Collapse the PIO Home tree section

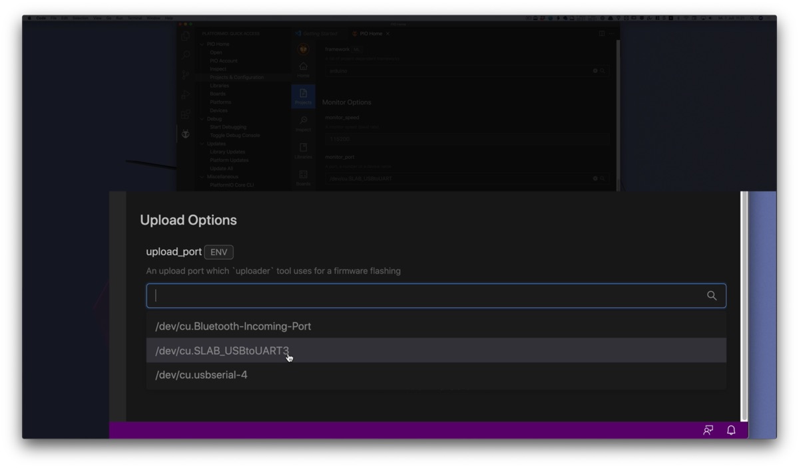point(202,44)
